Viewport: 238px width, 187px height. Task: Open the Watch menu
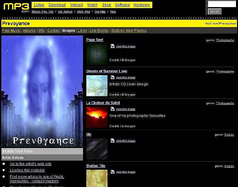coord(92,5)
